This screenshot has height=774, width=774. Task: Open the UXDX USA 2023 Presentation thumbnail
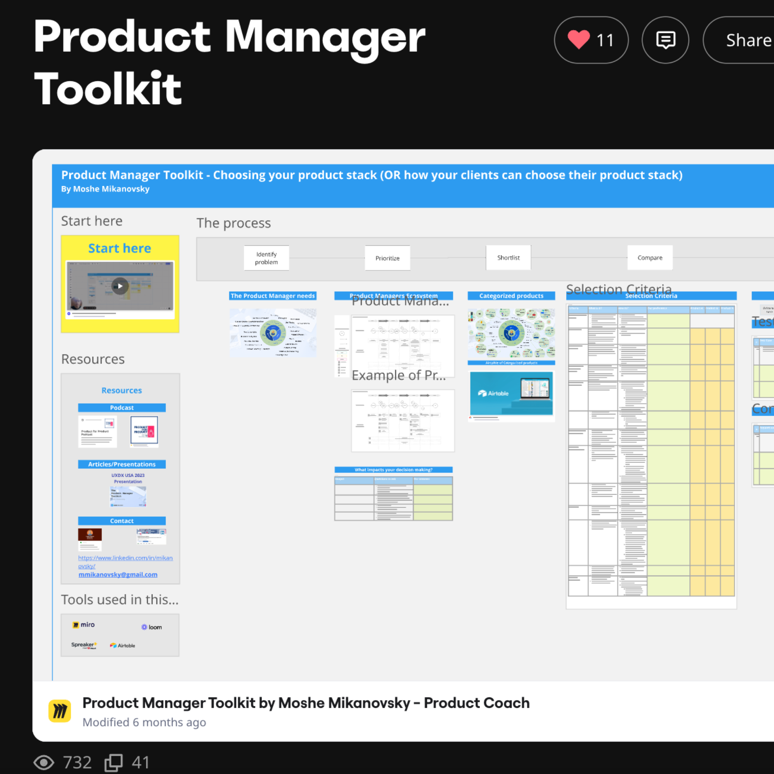[x=128, y=497]
